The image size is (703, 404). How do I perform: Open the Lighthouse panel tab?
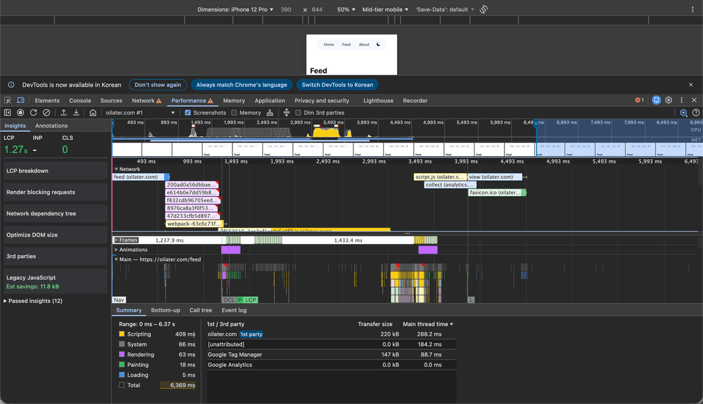point(378,101)
